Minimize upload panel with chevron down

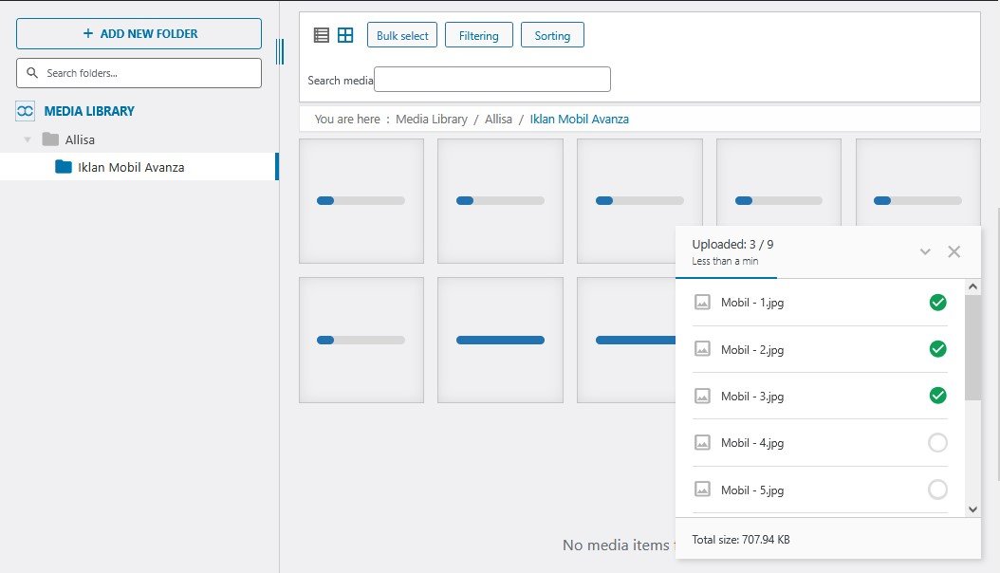pos(926,251)
